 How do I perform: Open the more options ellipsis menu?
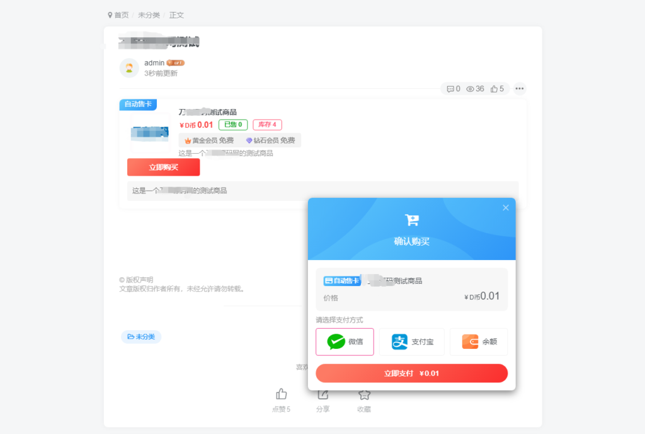coord(519,89)
